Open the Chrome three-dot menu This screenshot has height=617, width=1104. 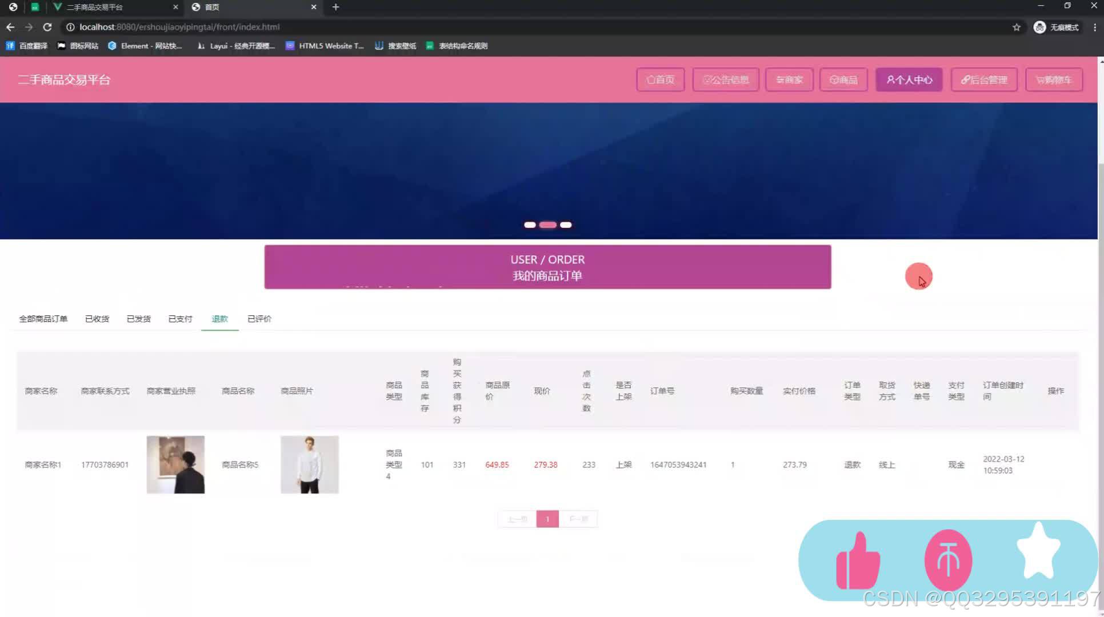pyautogui.click(x=1094, y=27)
